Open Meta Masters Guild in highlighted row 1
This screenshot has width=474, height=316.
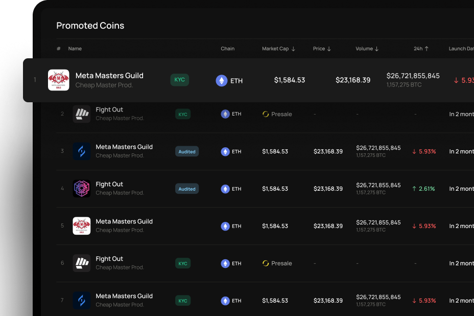click(x=109, y=76)
